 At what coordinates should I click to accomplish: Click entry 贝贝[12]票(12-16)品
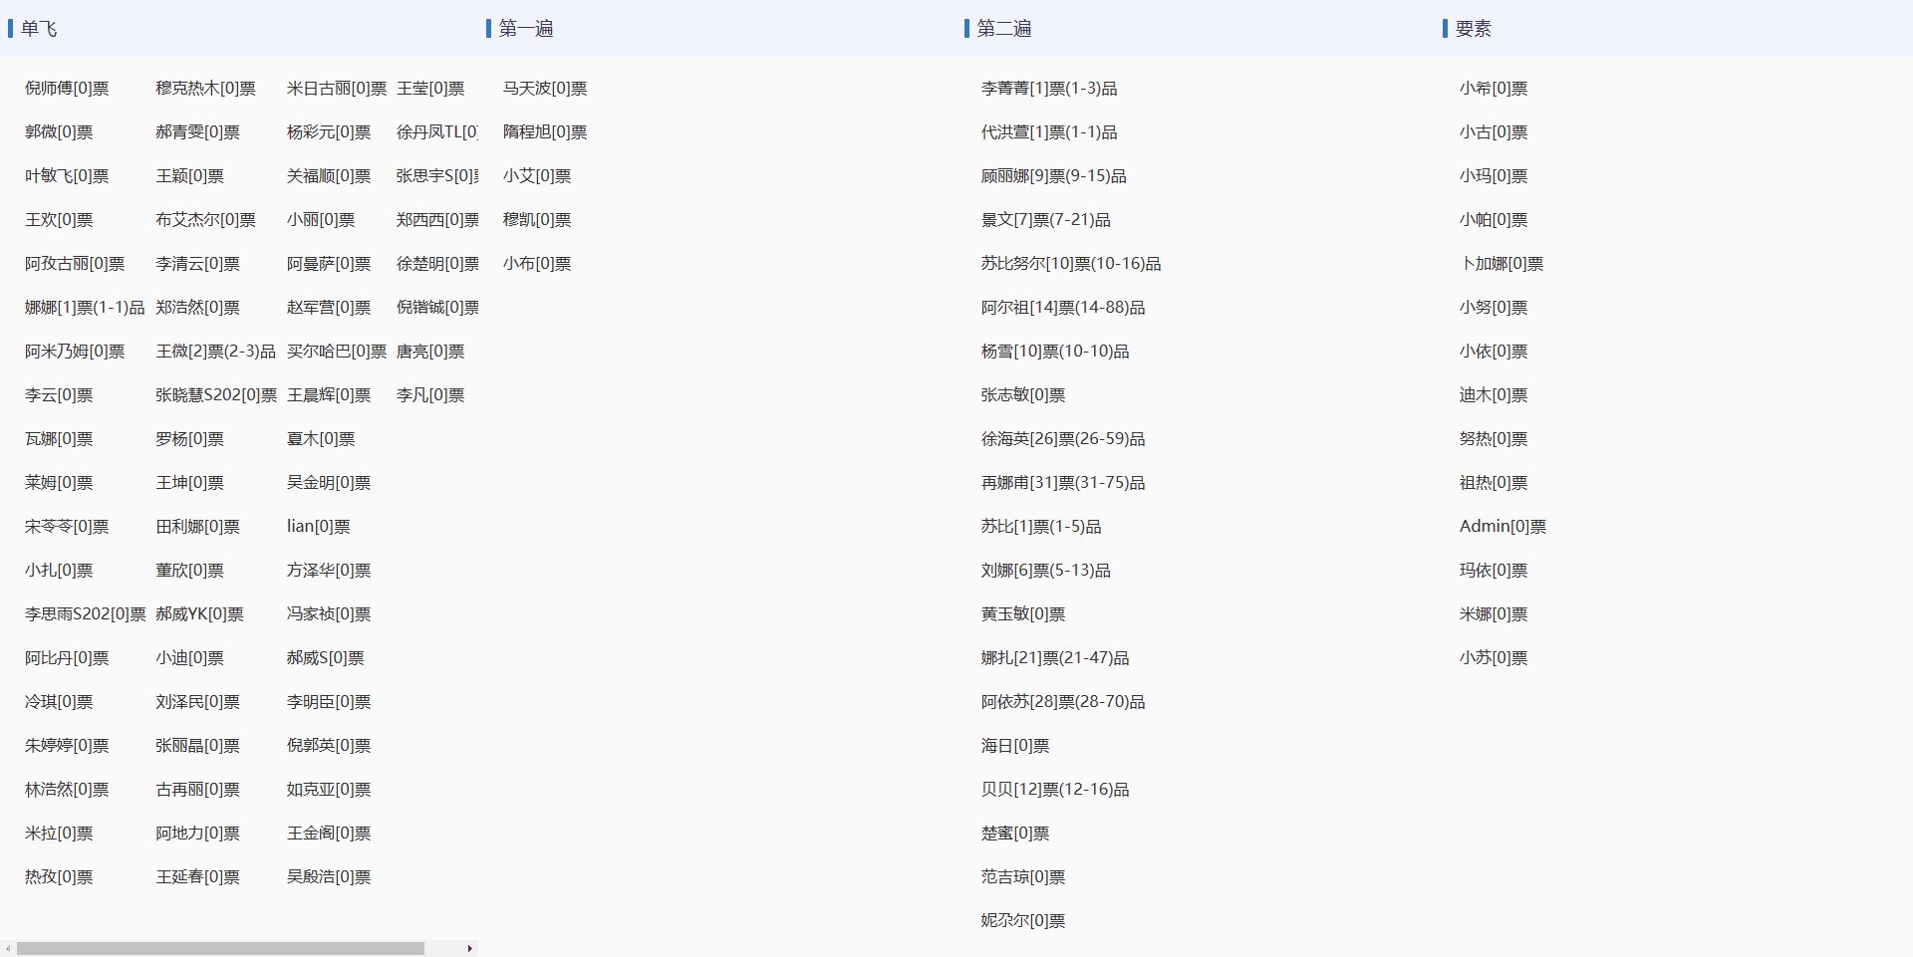(1055, 790)
